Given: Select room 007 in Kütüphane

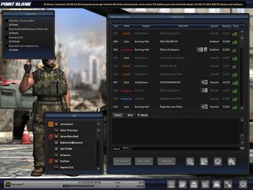Looking at the screenshot, I should click(x=175, y=82).
